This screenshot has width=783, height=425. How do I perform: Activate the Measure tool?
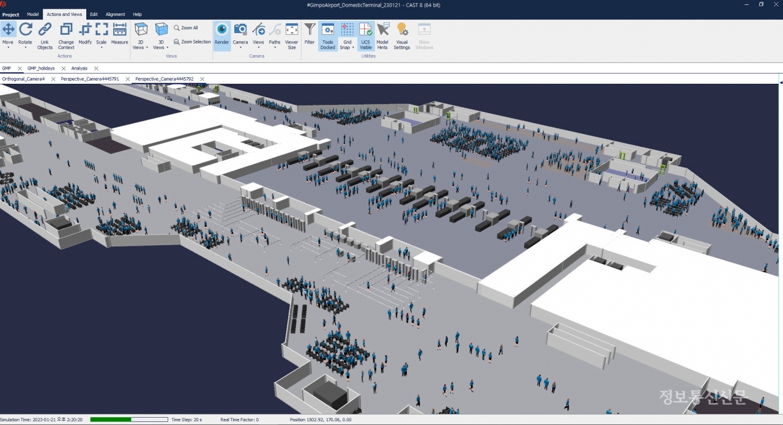[119, 35]
